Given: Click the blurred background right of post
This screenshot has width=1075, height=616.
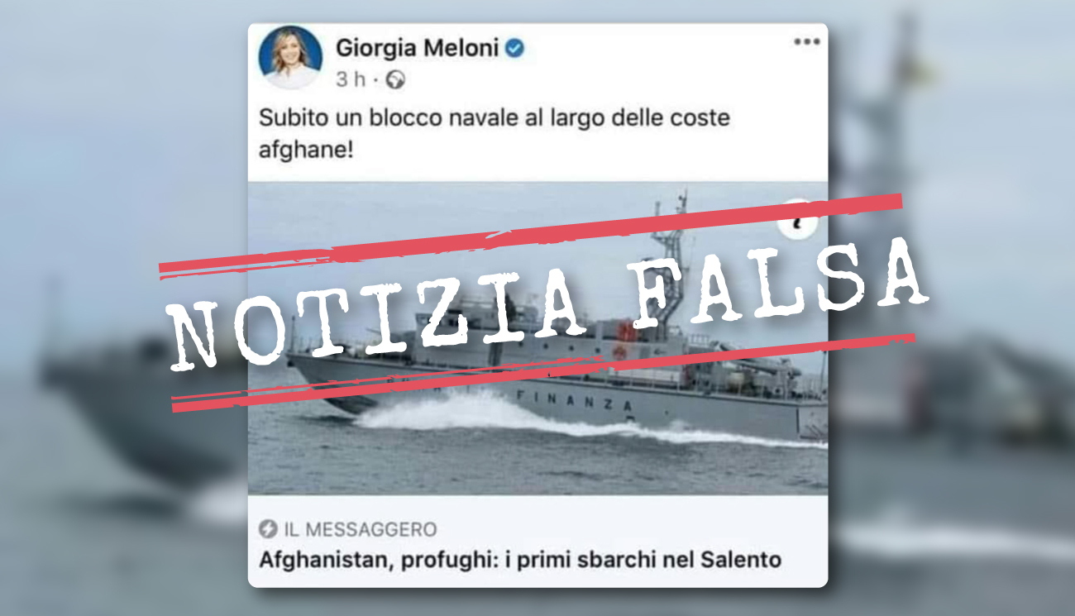Looking at the screenshot, I should click(x=951, y=331).
